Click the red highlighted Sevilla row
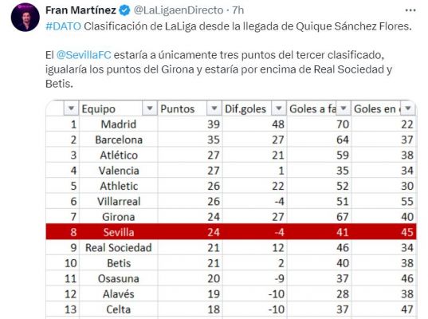 tap(231, 232)
